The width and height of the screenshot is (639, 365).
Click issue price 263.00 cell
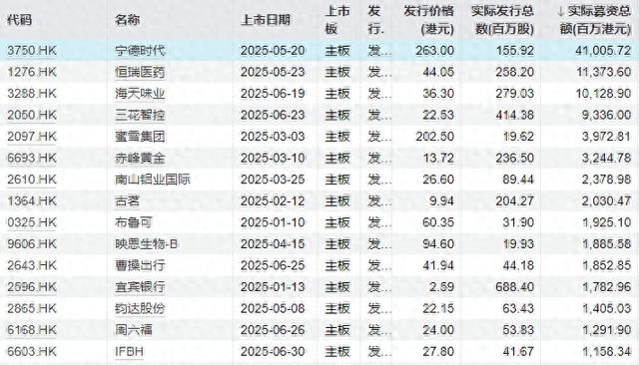pos(434,51)
